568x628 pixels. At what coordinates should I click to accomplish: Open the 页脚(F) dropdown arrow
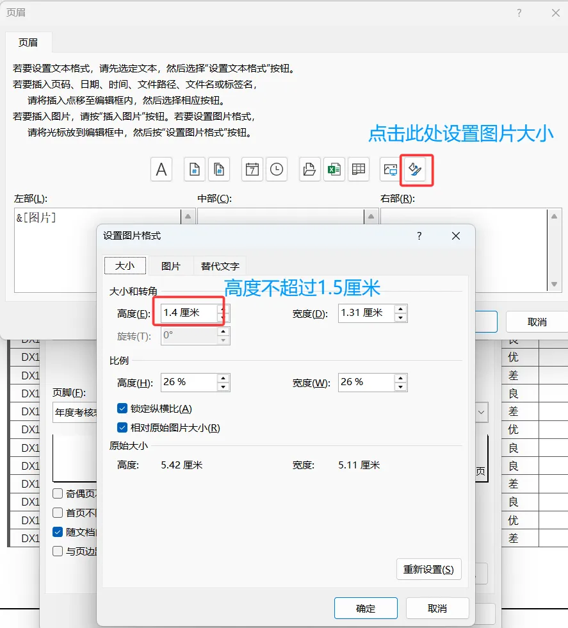coord(481,412)
